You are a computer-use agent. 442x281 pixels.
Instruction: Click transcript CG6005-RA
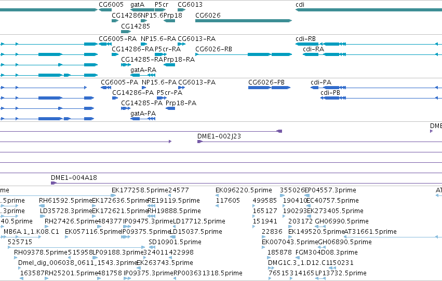point(117,38)
